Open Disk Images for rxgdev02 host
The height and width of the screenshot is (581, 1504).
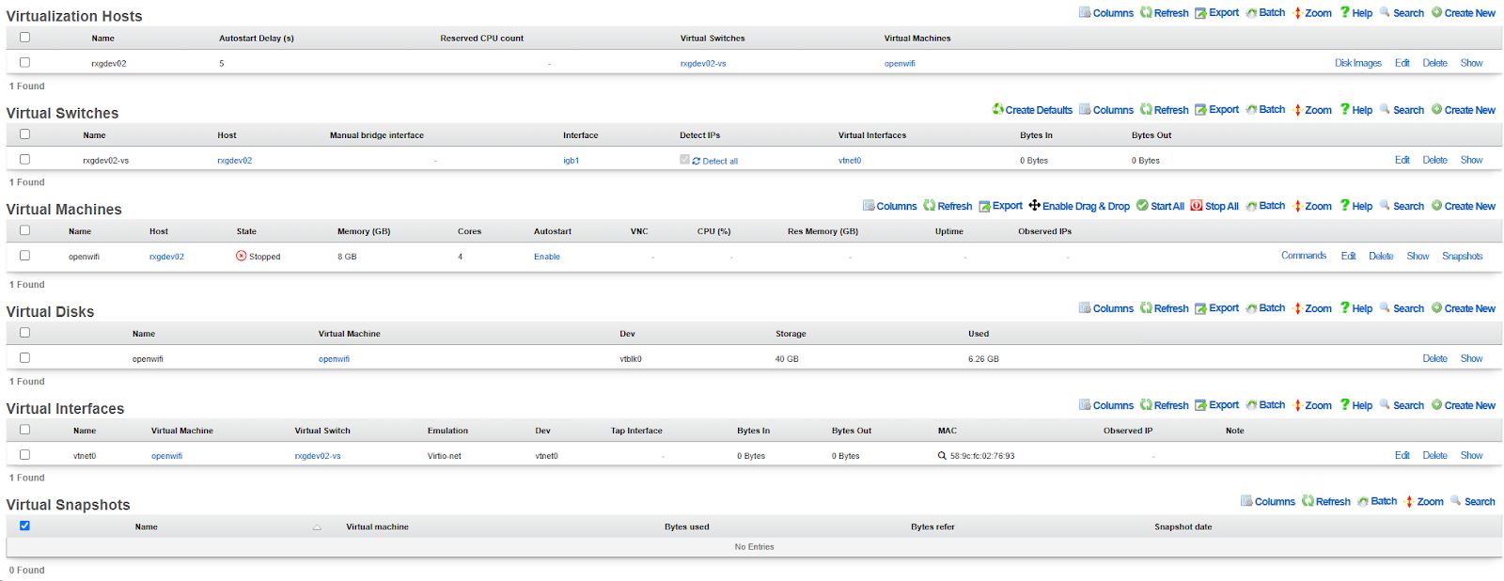(x=1357, y=63)
